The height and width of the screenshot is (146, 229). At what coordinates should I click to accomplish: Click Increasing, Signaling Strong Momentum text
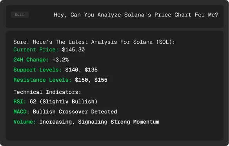click(x=99, y=122)
